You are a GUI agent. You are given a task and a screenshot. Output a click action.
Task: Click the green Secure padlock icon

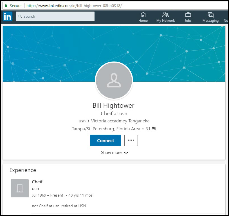[x=6, y=6]
